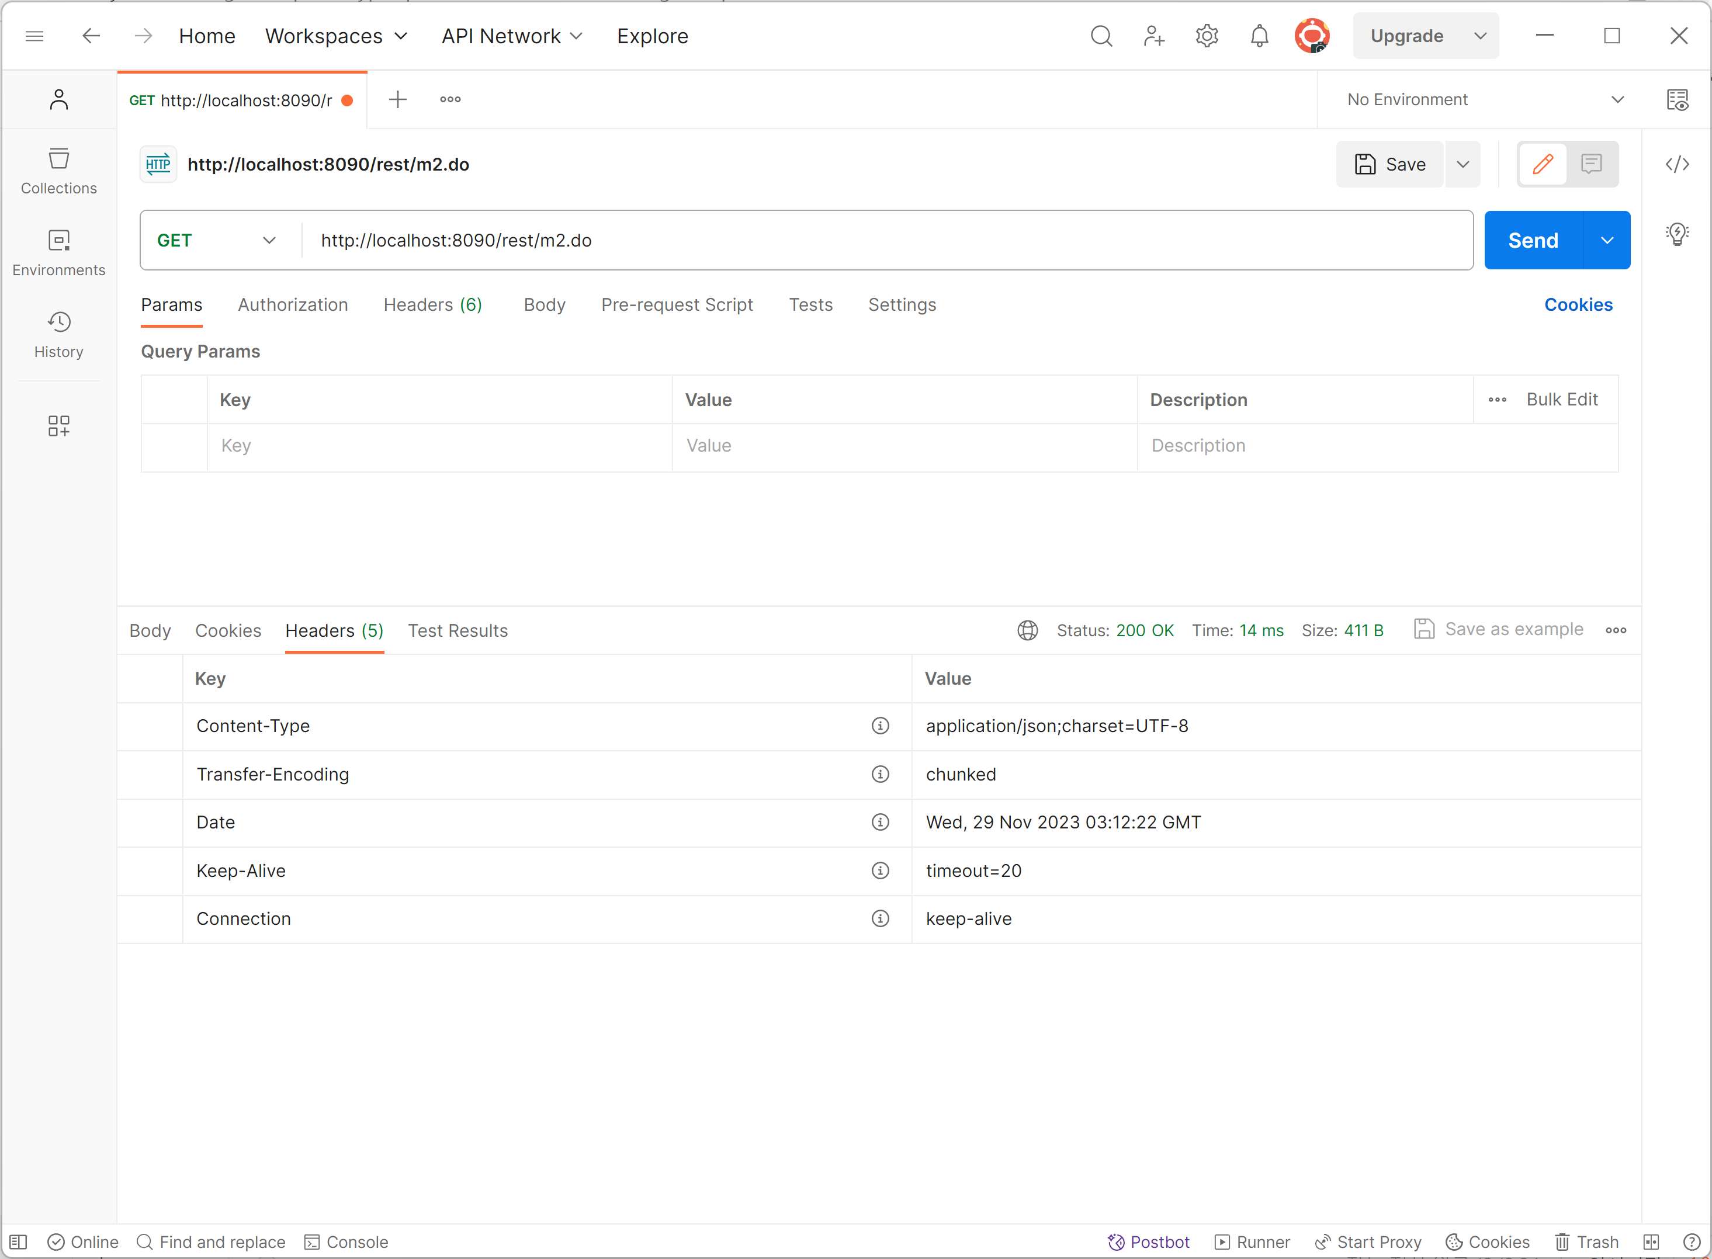Open the Collections sidebar panel
Viewport: 1712px width, 1259px height.
[58, 172]
